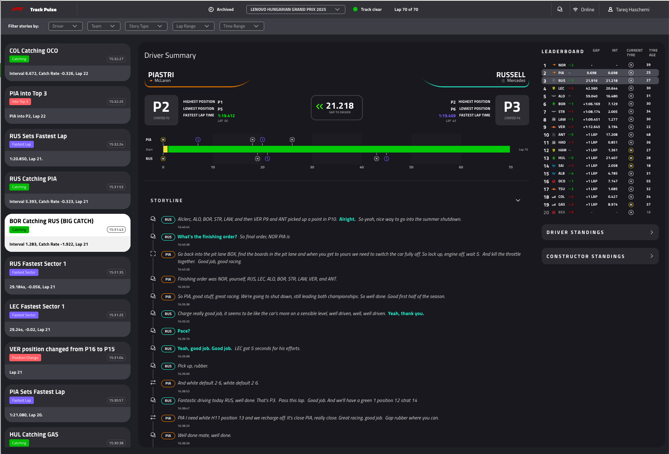
Task: Click the medium tyre icon in HAM's row
Action: click(631, 150)
